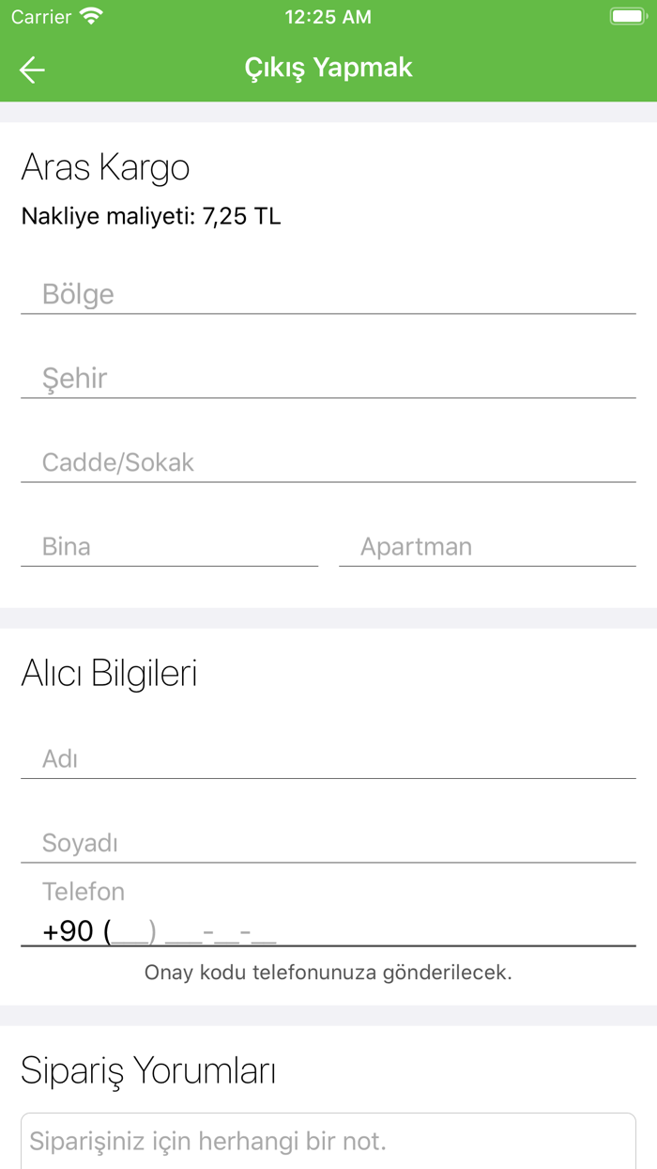Select the Soyadı input field
This screenshot has height=1169, width=657.
328,843
